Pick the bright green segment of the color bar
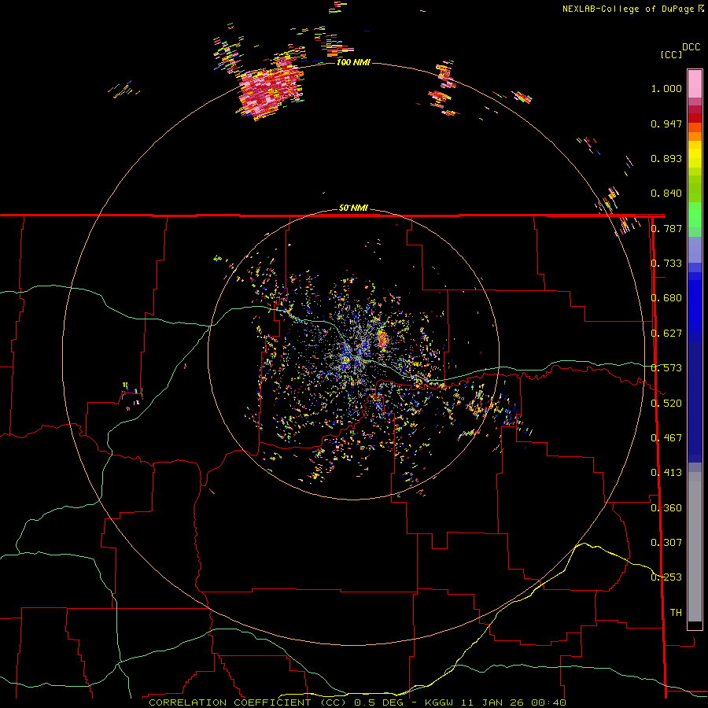The width and height of the screenshot is (708, 708). click(x=695, y=215)
